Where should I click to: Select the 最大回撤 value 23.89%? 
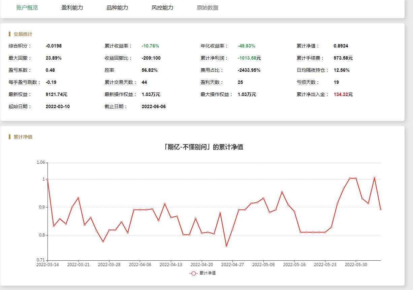point(54,58)
